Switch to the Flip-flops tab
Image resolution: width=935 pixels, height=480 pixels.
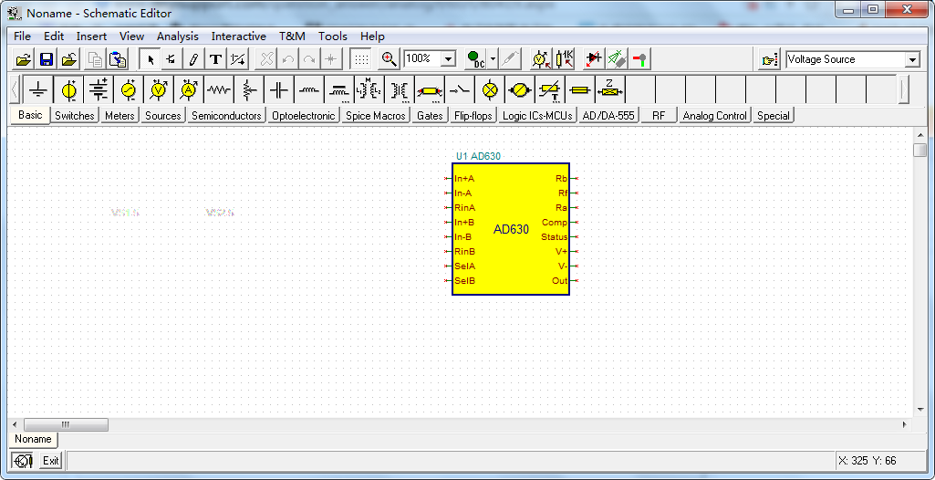coord(473,116)
